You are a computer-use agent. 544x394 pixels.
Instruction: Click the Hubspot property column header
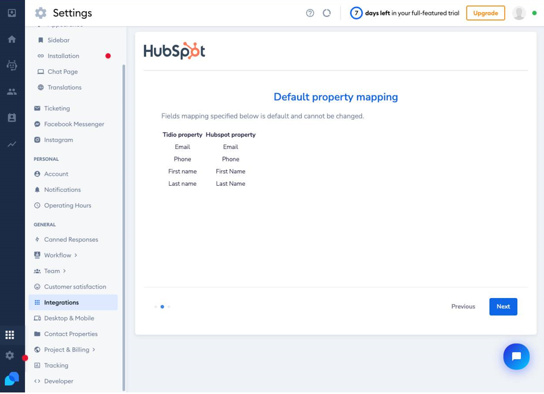(x=230, y=135)
